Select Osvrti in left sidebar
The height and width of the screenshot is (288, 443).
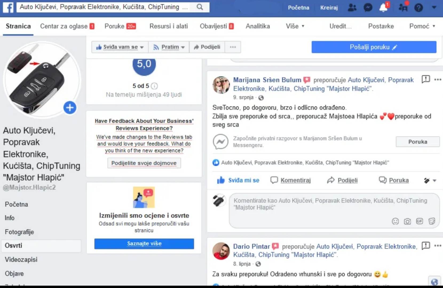41,246
